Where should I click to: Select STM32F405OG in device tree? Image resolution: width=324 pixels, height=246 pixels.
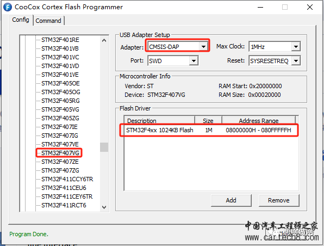pyautogui.click(x=61, y=92)
